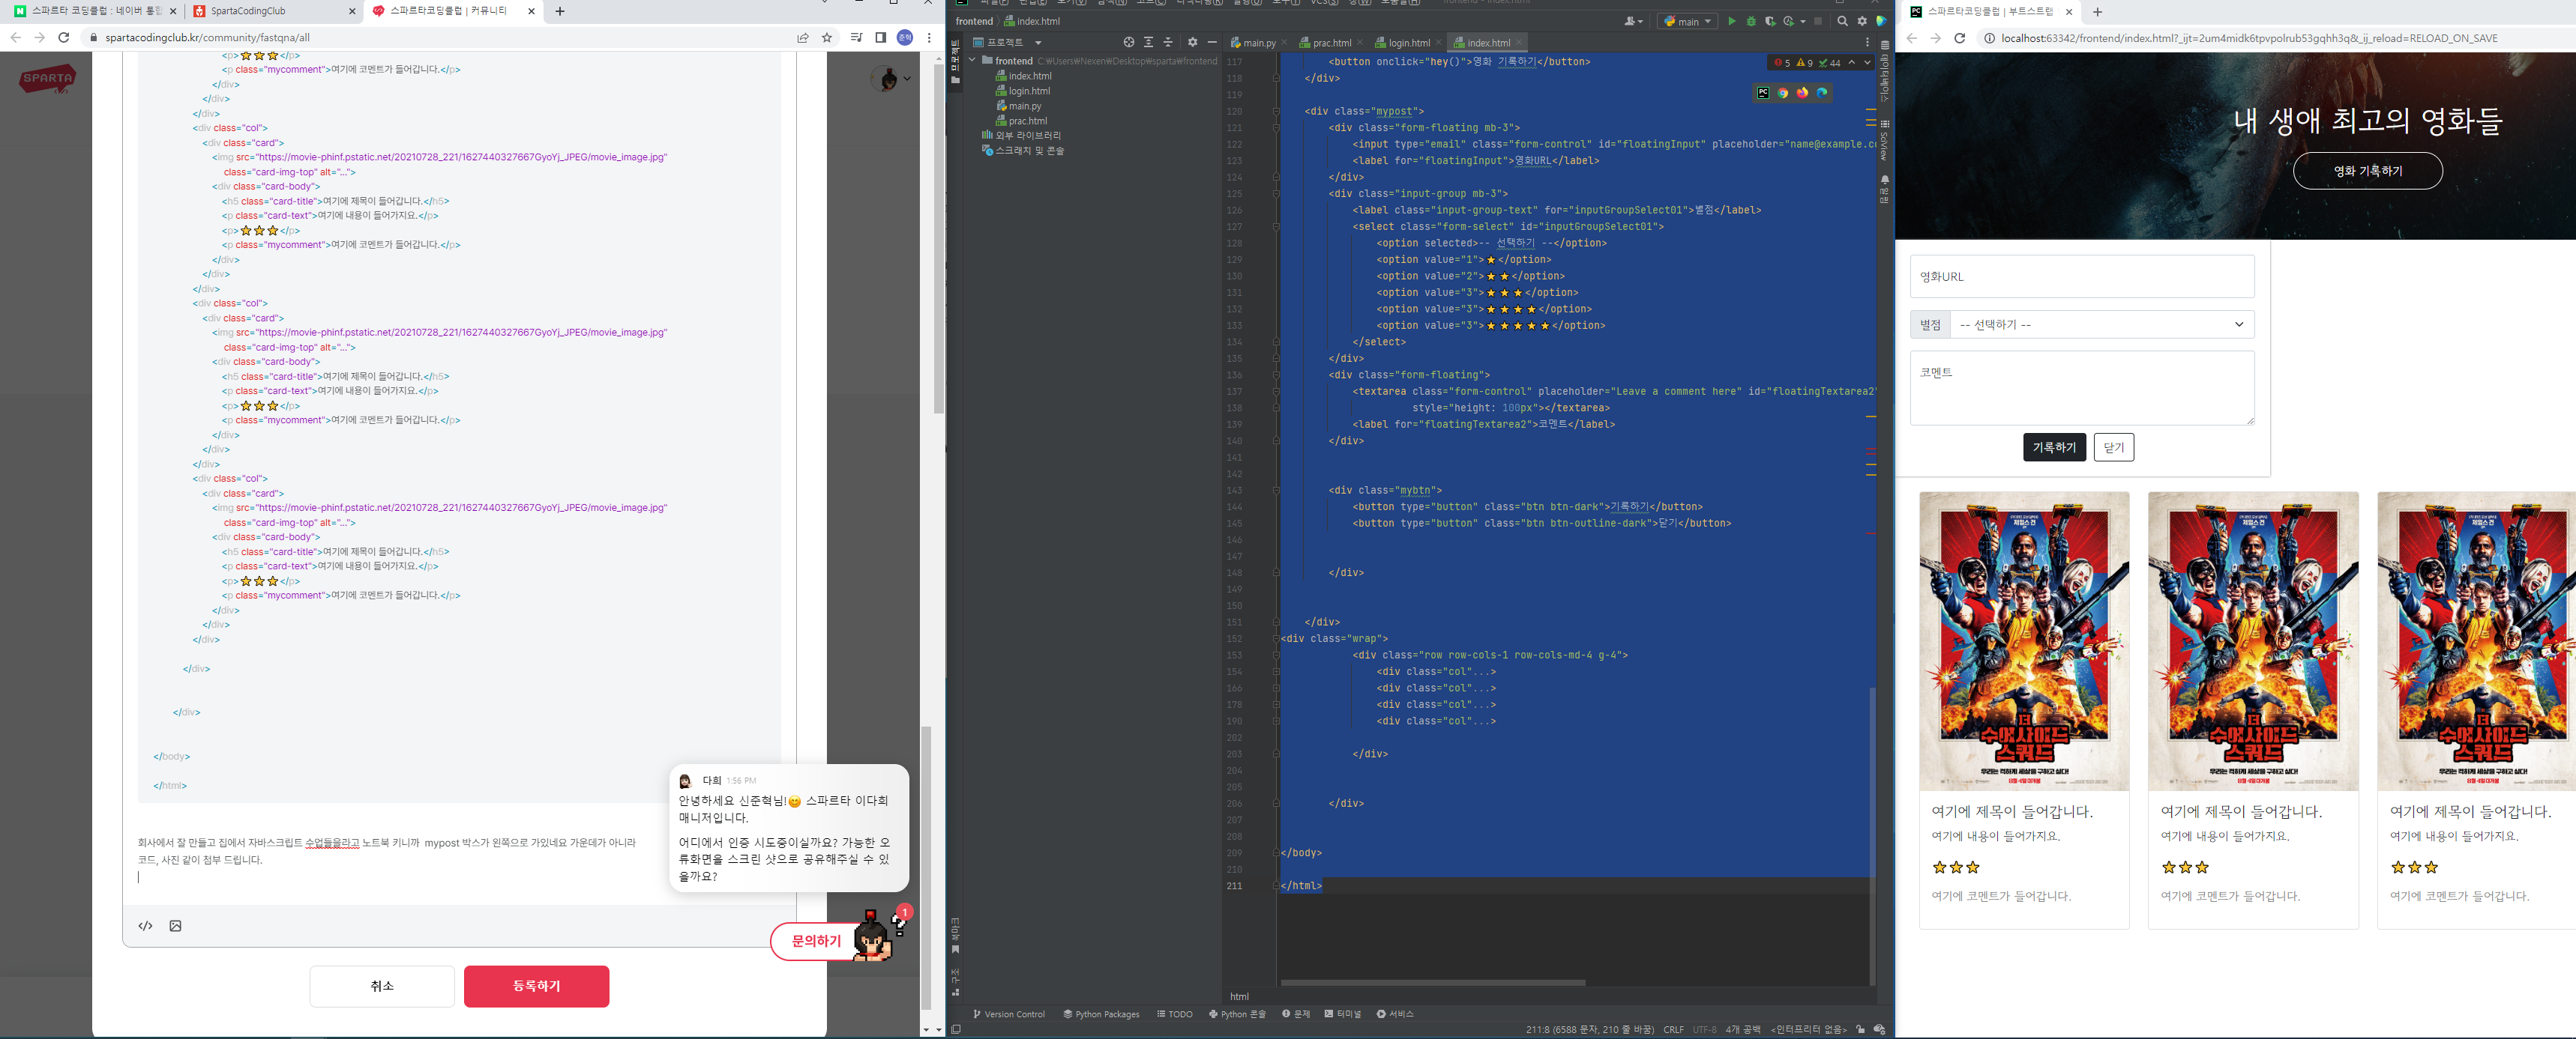Click the 코멘트 textarea in preview
The width and height of the screenshot is (2576, 1039).
click(2082, 387)
